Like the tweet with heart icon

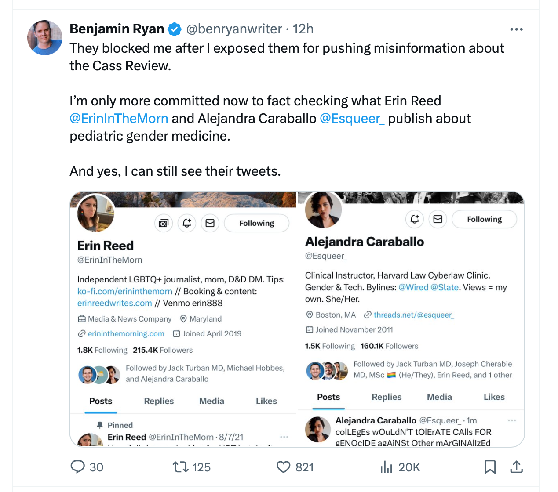pyautogui.click(x=284, y=467)
